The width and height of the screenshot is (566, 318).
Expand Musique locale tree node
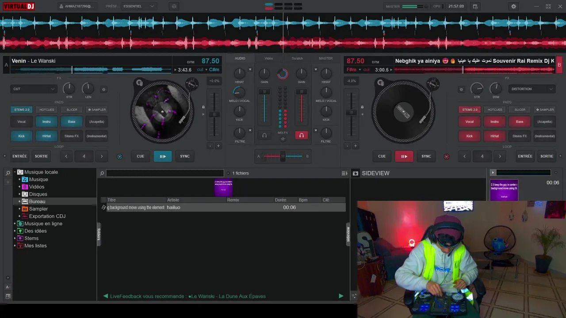pyautogui.click(x=15, y=172)
